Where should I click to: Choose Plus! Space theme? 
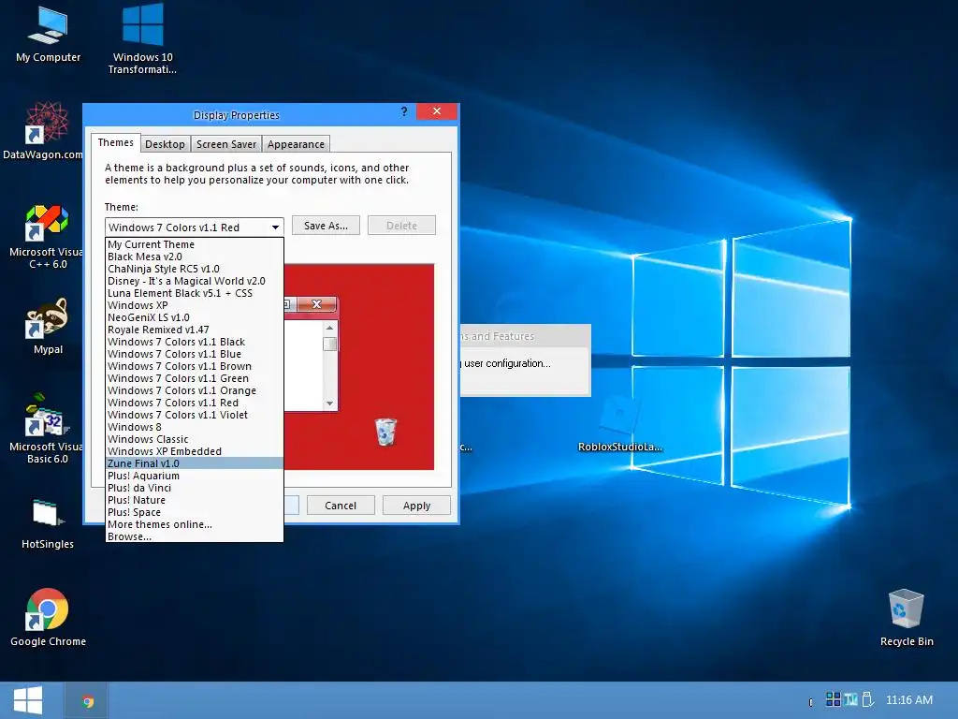coord(195,512)
